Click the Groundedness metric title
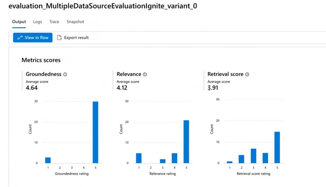The width and height of the screenshot is (326, 187). (x=43, y=74)
